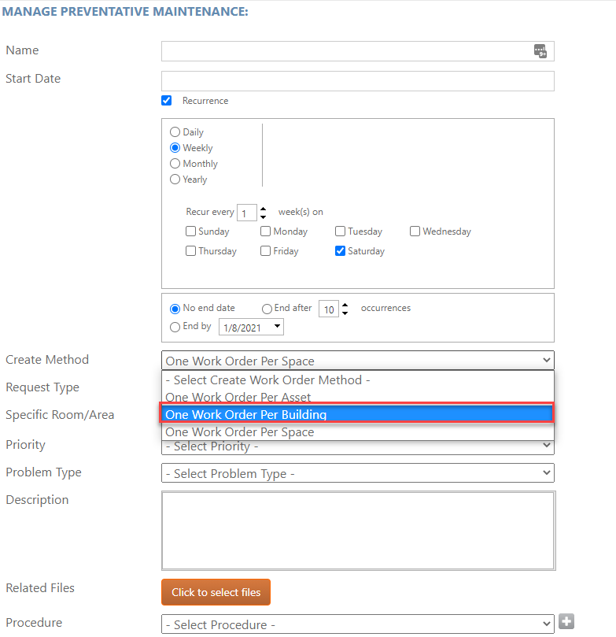This screenshot has width=616, height=637.
Task: Check the Friday checkbox
Action: [265, 250]
